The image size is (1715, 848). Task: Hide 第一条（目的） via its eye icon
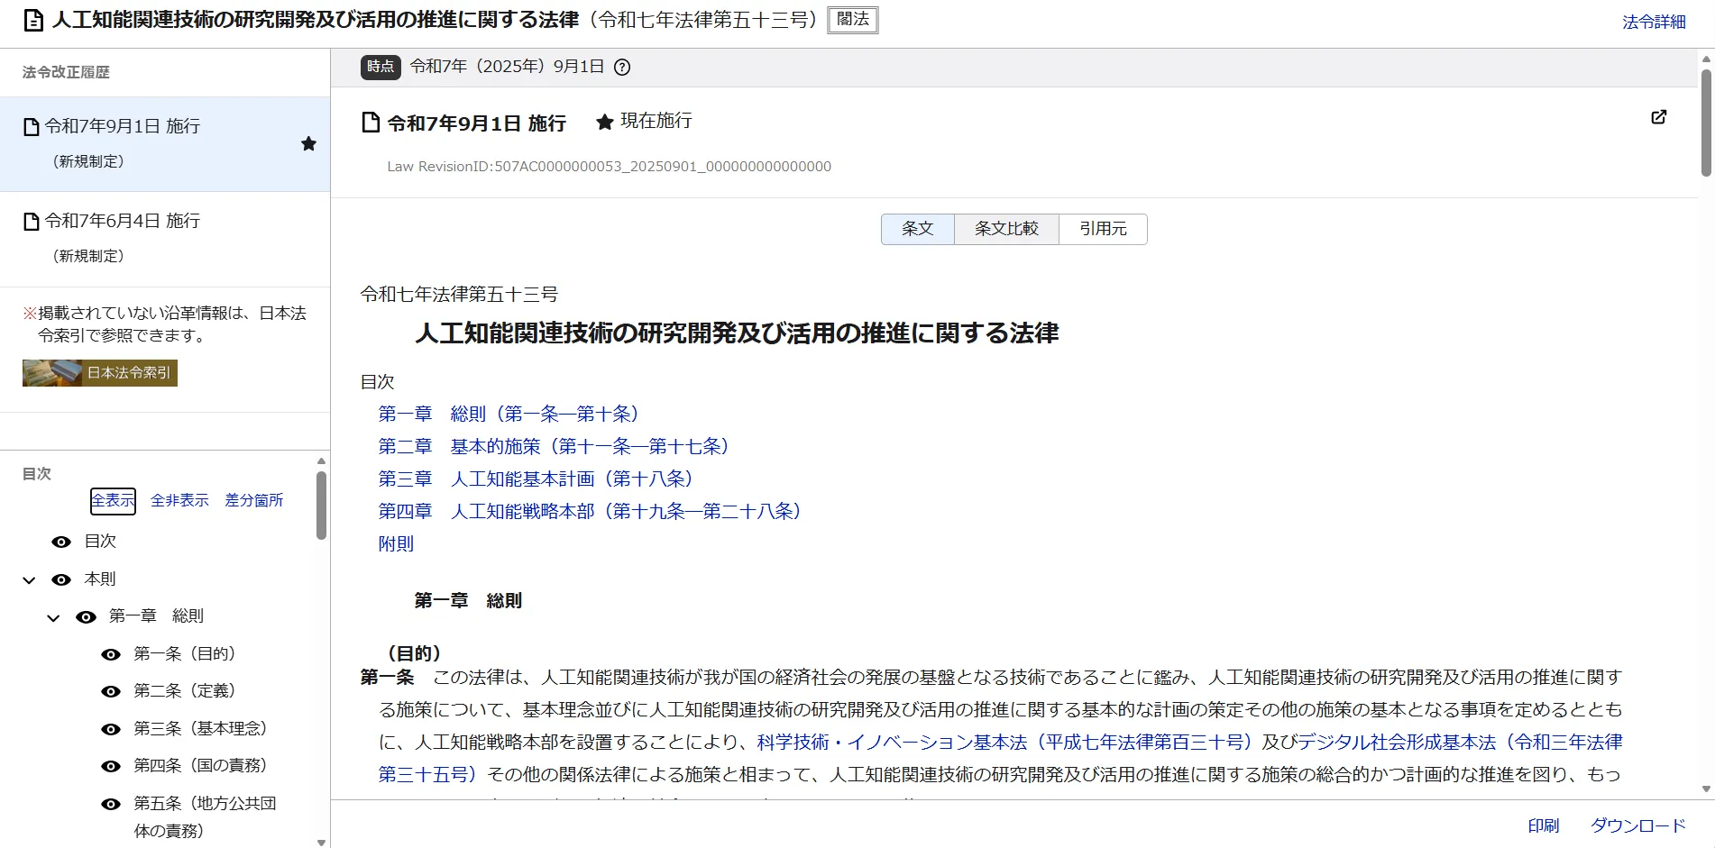(111, 655)
